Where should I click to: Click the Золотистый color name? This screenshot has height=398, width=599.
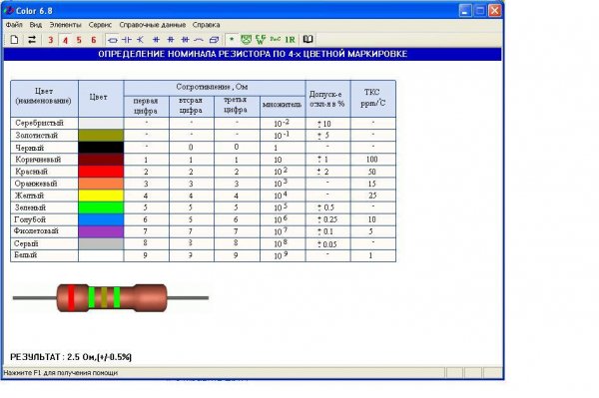click(36, 135)
